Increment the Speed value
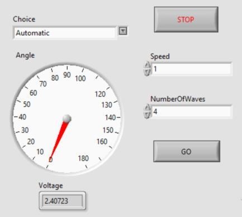This screenshot has height=217, width=242. (147, 65)
